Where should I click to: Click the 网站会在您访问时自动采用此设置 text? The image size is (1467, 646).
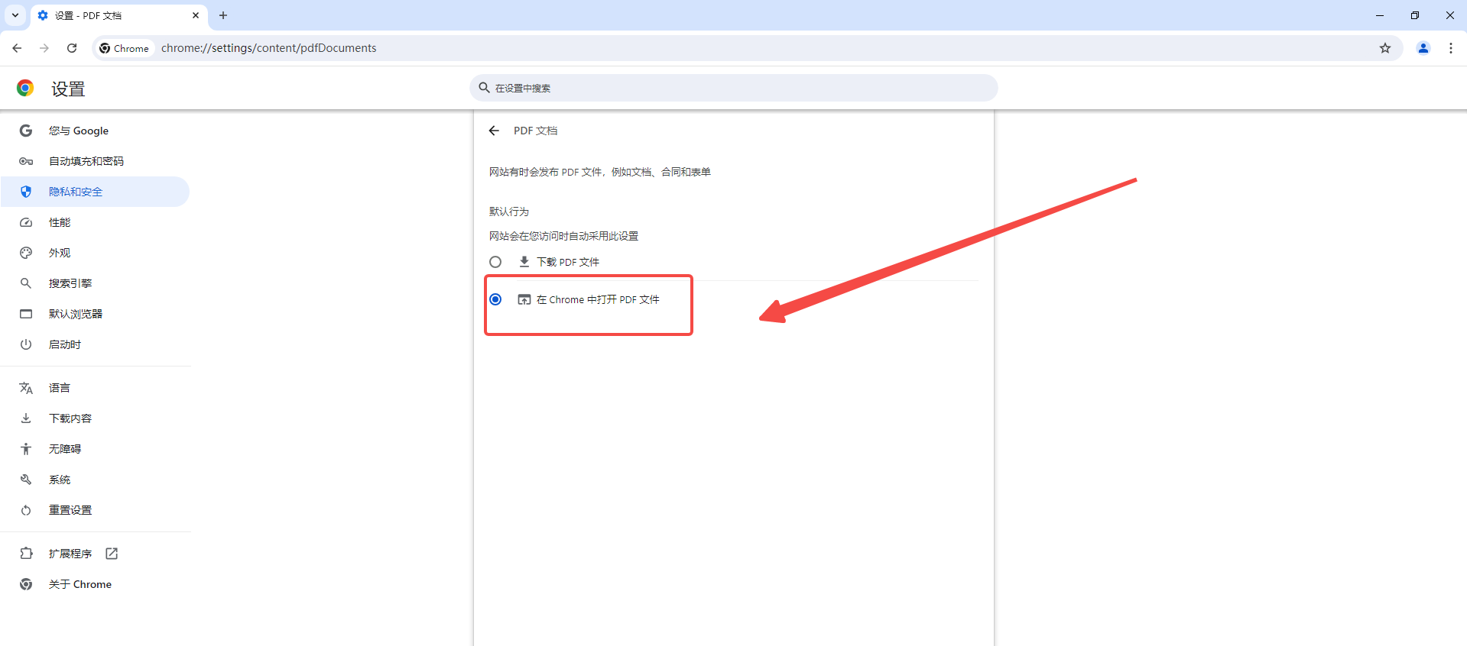[564, 236]
